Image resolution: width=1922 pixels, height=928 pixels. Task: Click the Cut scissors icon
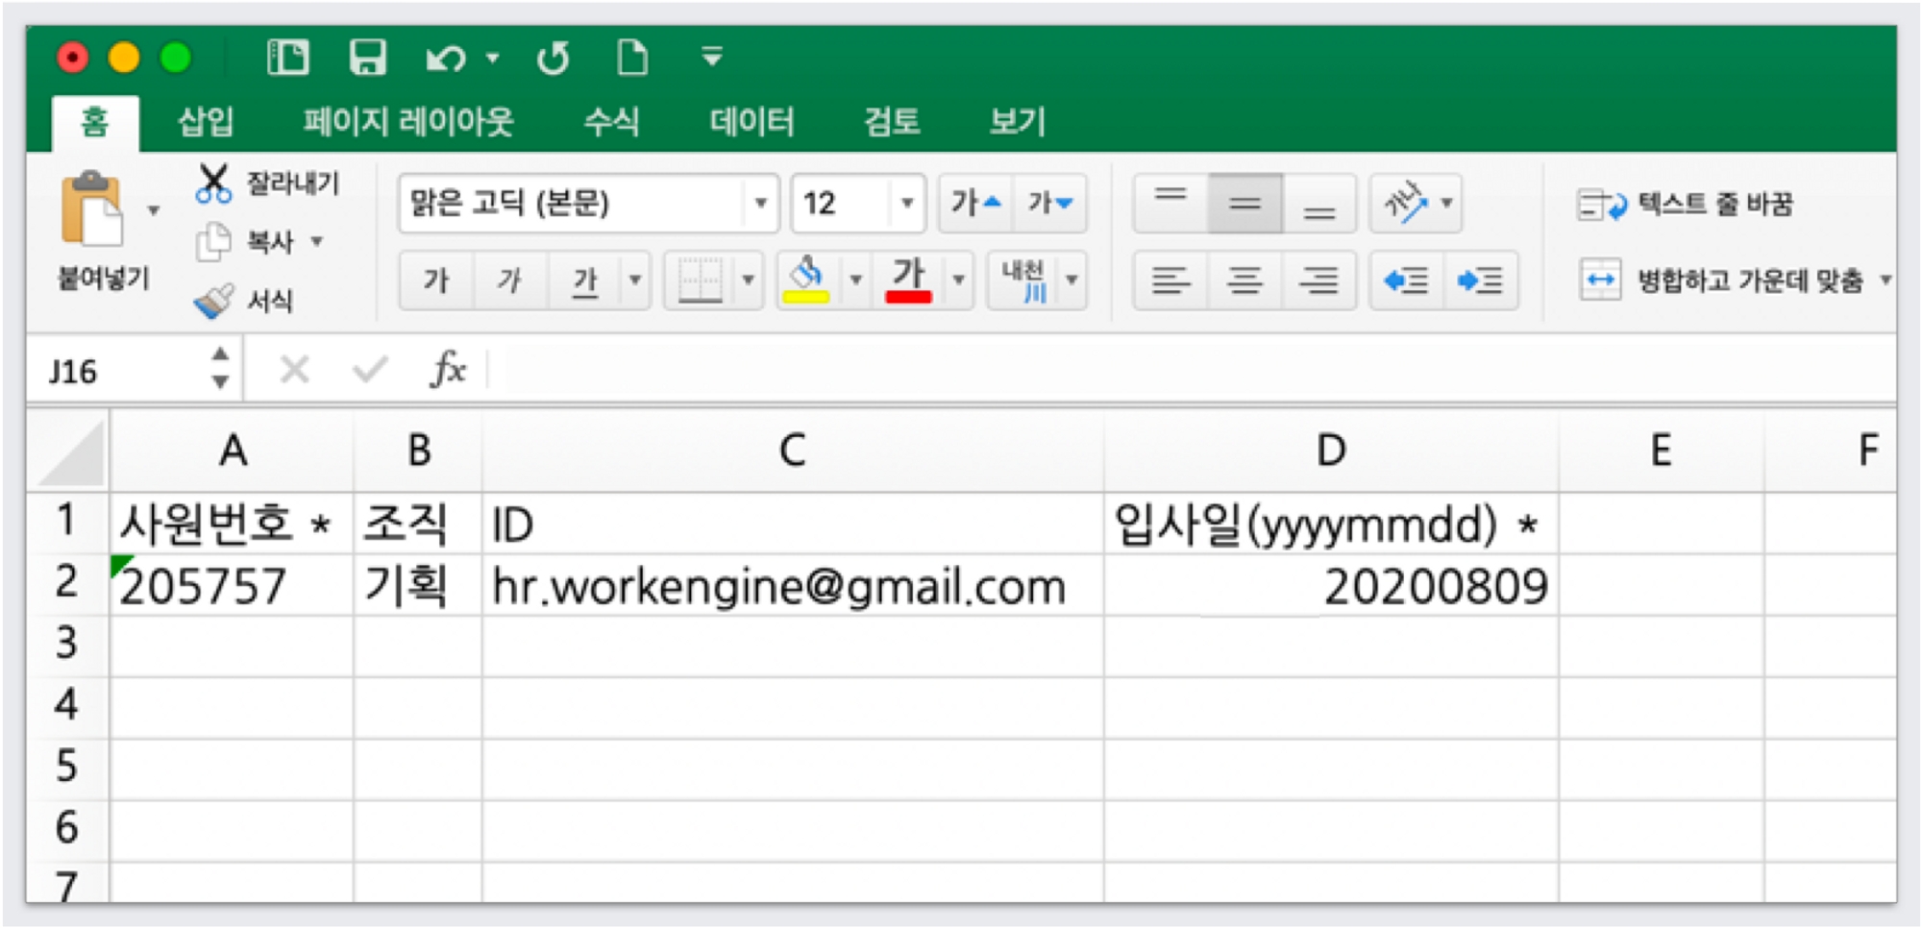213,183
